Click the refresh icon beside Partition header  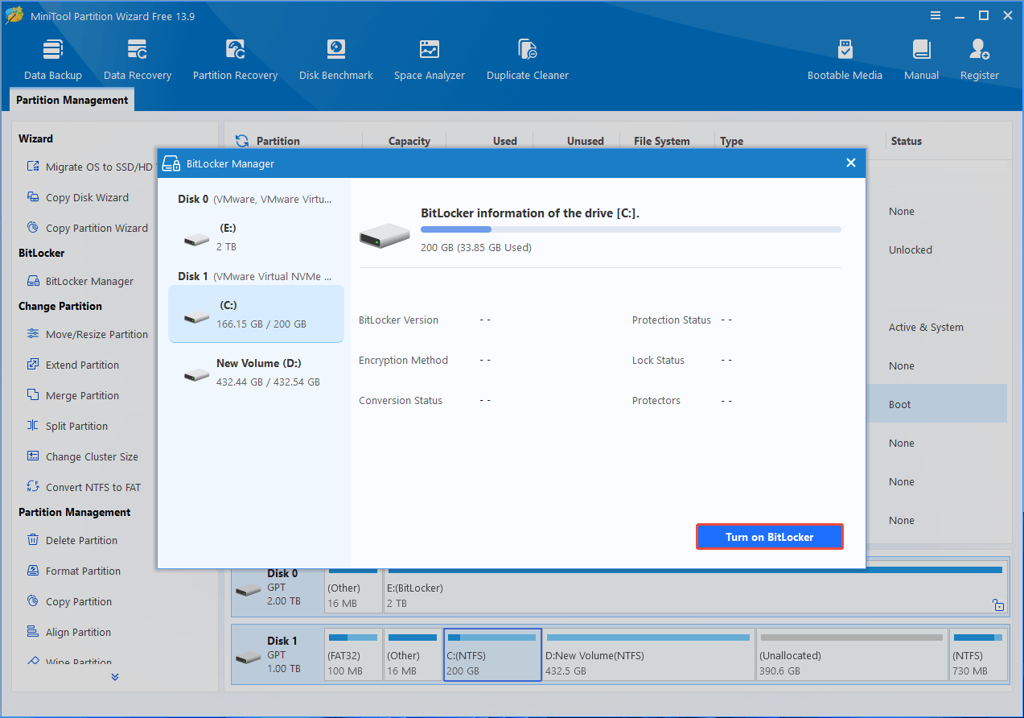(x=241, y=141)
